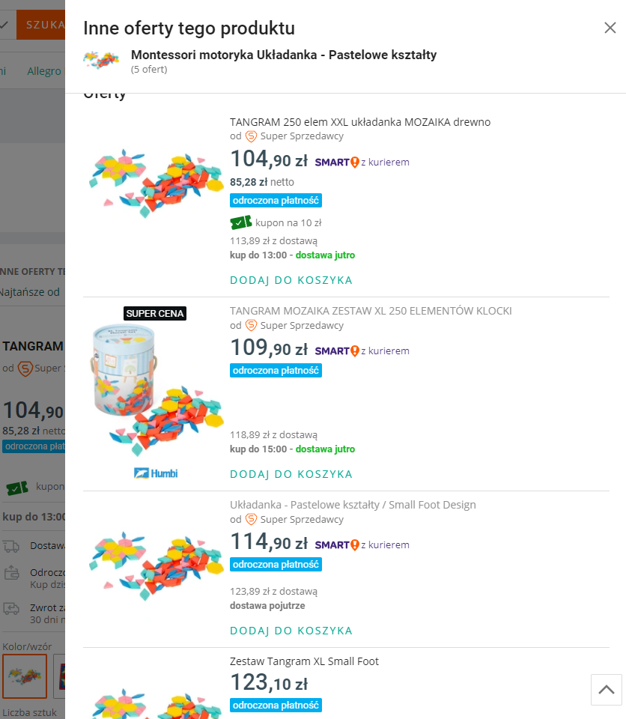This screenshot has width=626, height=719.
Task: Click the 'odroczona płatność' badge on the 123,10 zł offer
Action: click(x=276, y=706)
